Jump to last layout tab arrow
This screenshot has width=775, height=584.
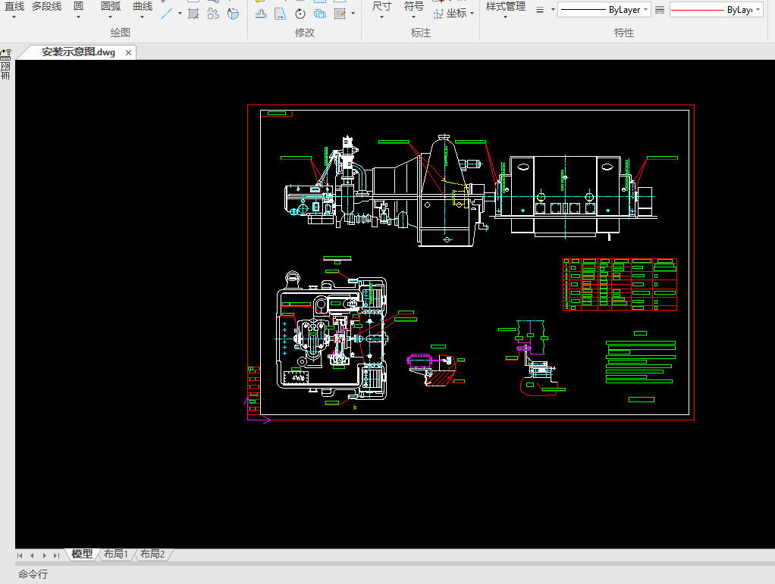click(x=56, y=555)
